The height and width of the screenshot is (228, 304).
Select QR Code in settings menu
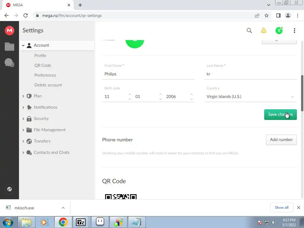pos(43,65)
